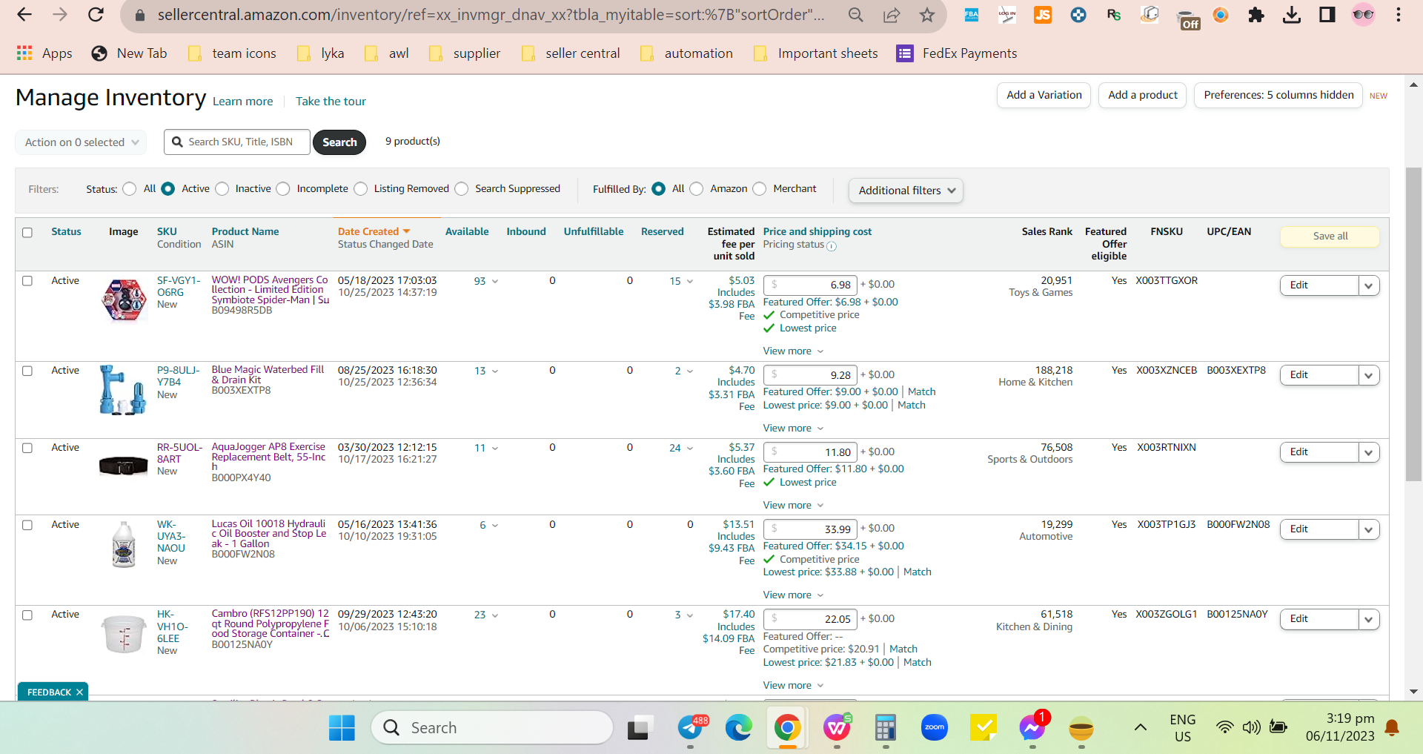Screen dimensions: 1423x754
Task: Expand View more under the 9.28 price
Action: tap(794, 429)
